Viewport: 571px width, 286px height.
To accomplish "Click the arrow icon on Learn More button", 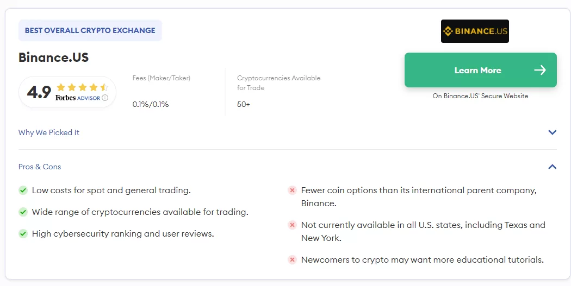I will 539,70.
